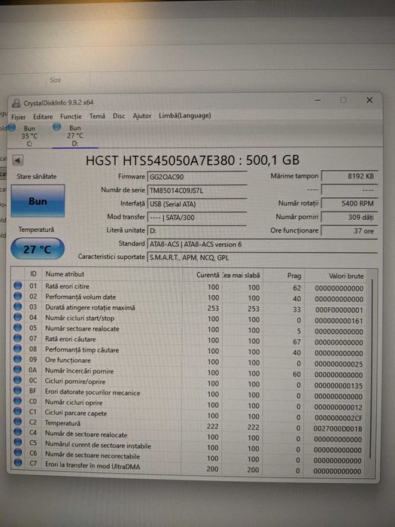Image resolution: width=395 pixels, height=527 pixels.
Task: Click the Ore funcționare value 37 ore
Action: (349, 231)
